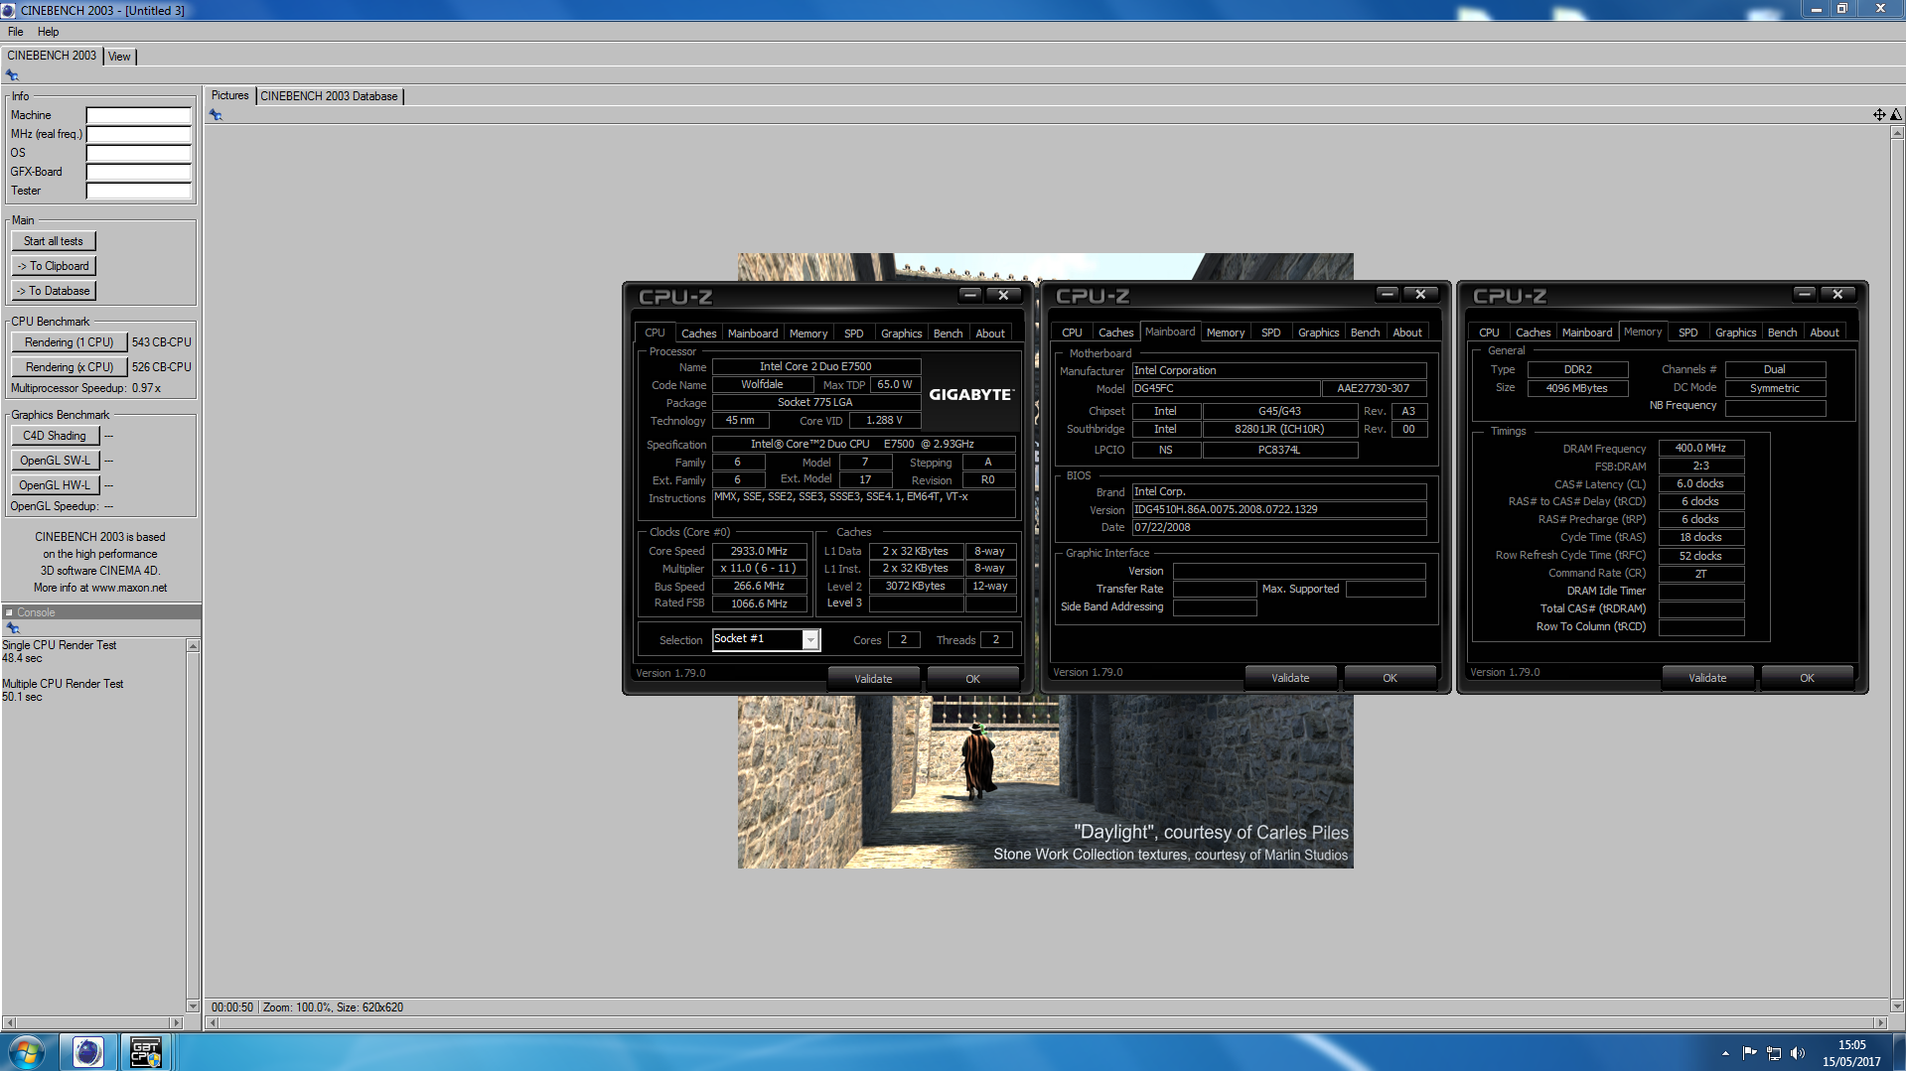Image resolution: width=1906 pixels, height=1071 pixels.
Task: Open CPU tab in Memory CPU-Z window
Action: pyautogui.click(x=1489, y=333)
